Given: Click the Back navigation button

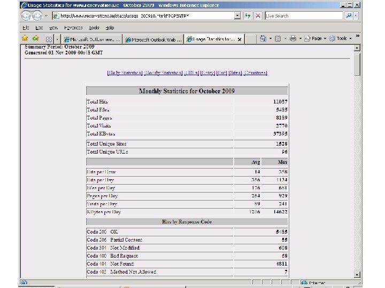Looking at the screenshot, I should [x=26, y=15].
